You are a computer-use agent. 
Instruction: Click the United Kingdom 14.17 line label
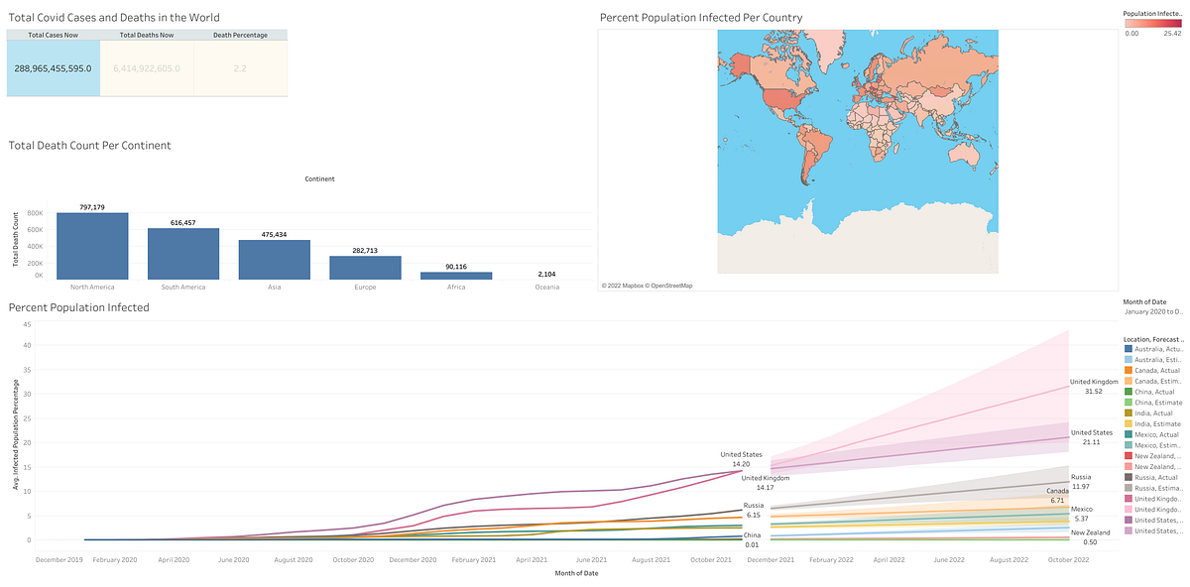point(765,482)
